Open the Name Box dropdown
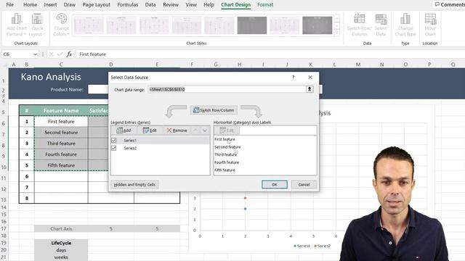Screen dimensions: 465x261 35,54
